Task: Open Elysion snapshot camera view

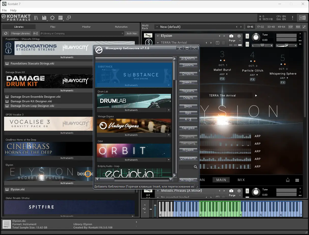Action: click(x=231, y=36)
